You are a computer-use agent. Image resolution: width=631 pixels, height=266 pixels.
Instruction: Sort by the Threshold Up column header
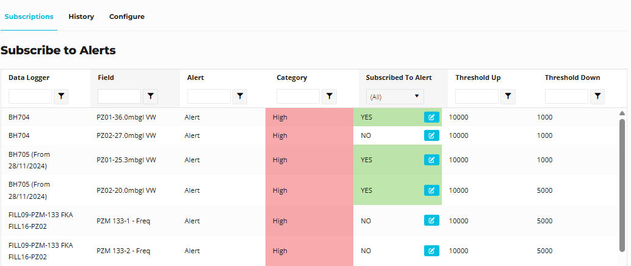tap(478, 77)
